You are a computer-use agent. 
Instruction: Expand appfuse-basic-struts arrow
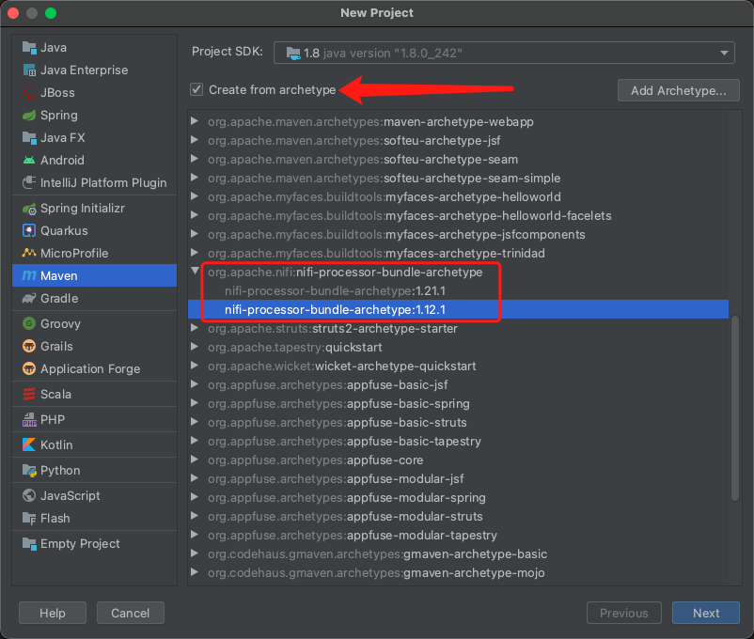tap(195, 422)
